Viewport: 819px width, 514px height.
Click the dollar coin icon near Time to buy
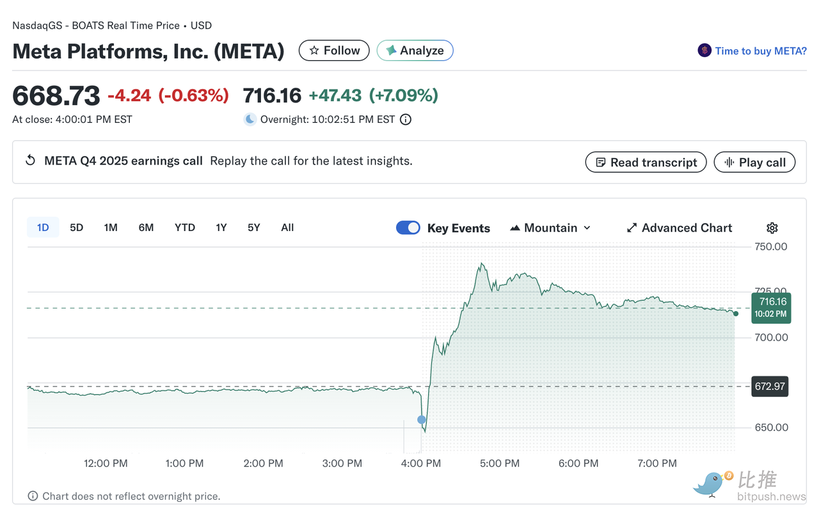pos(704,51)
